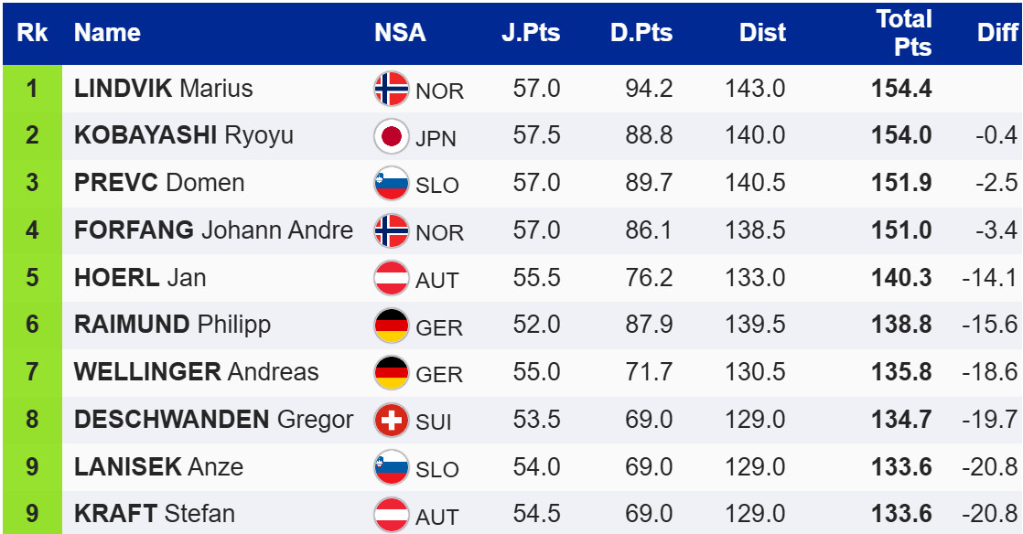This screenshot has width=1023, height=534.
Task: Click the Name column header
Action: point(107,33)
